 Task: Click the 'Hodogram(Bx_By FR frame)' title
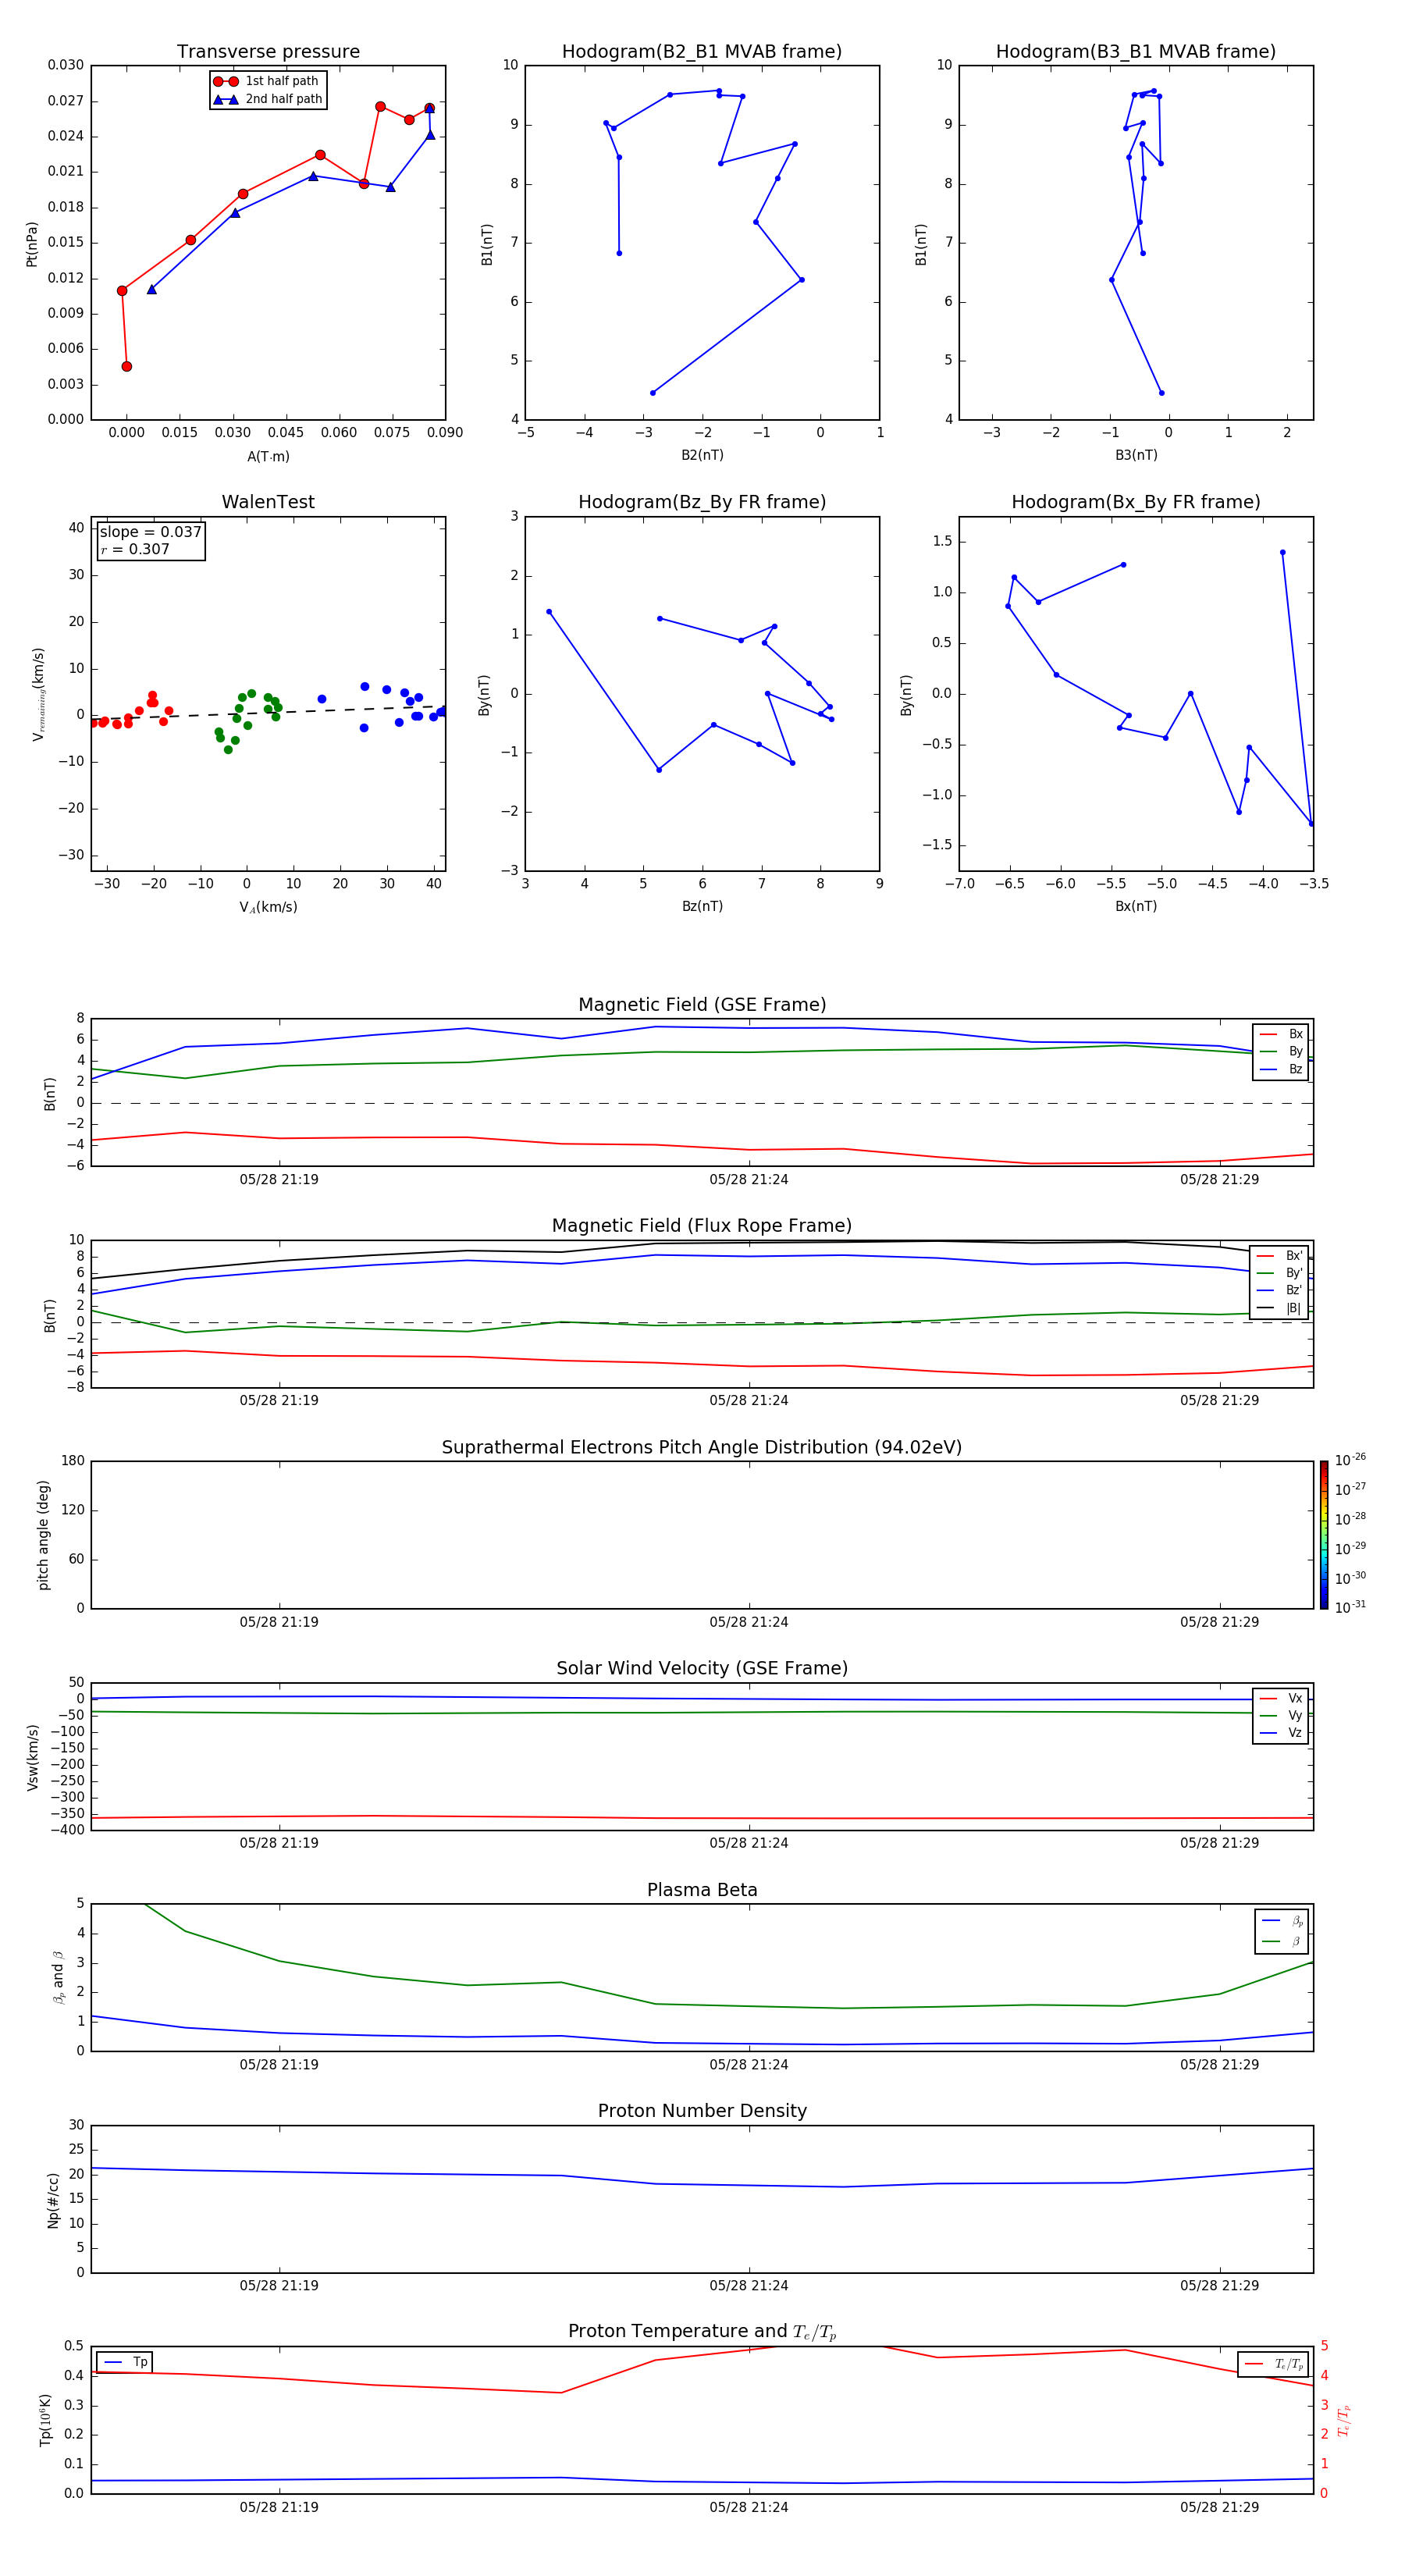[1136, 502]
